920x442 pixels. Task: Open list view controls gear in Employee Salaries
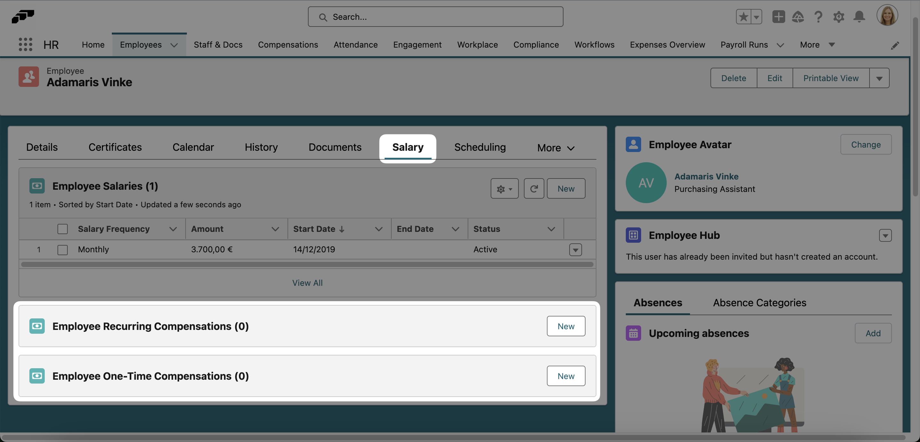pyautogui.click(x=504, y=188)
